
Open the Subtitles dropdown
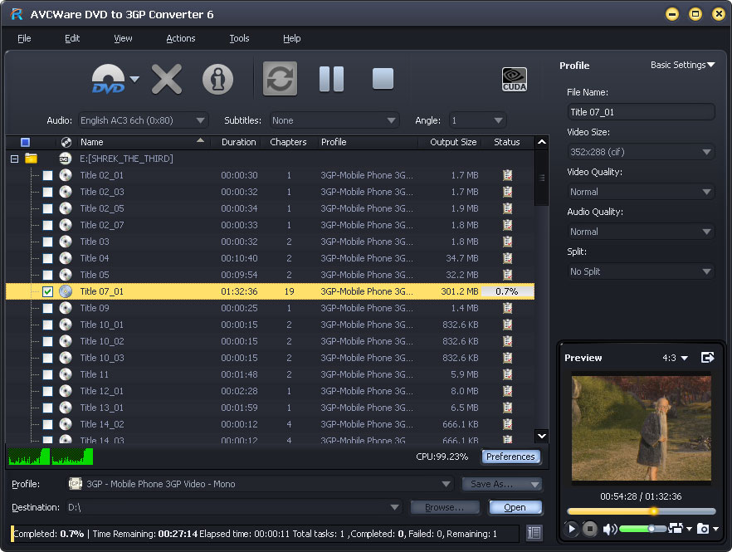(x=334, y=120)
